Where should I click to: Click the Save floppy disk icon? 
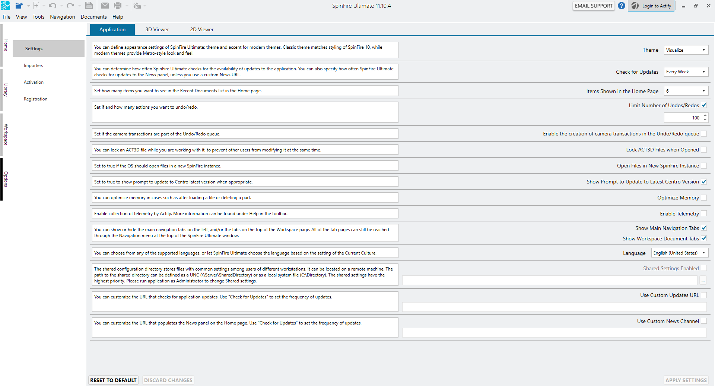click(89, 6)
